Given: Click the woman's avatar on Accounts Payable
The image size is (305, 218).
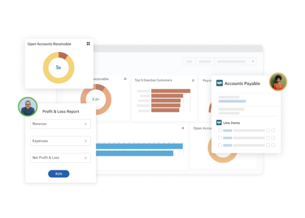Looking at the screenshot, I should (x=278, y=82).
